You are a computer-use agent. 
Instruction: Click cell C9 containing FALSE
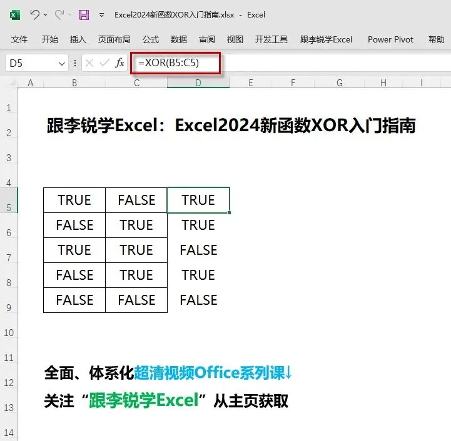[136, 300]
